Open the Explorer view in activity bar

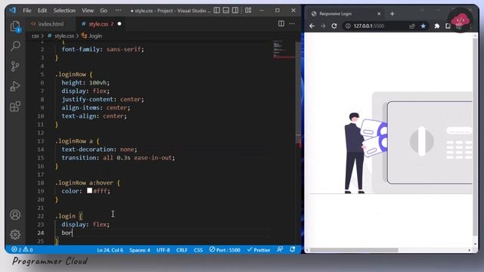[15, 26]
